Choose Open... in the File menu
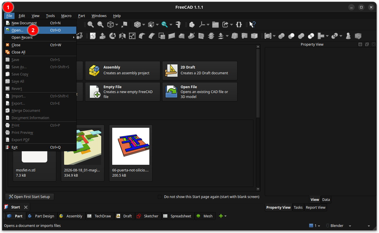 pos(40,30)
